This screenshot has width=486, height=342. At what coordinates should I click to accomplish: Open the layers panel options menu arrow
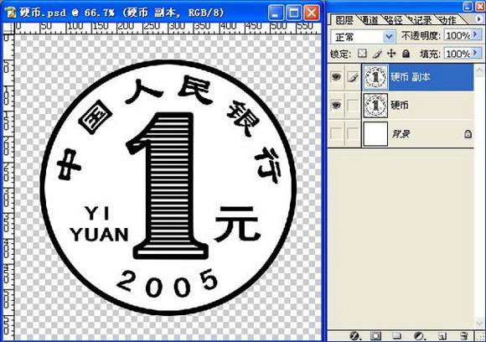click(x=479, y=19)
